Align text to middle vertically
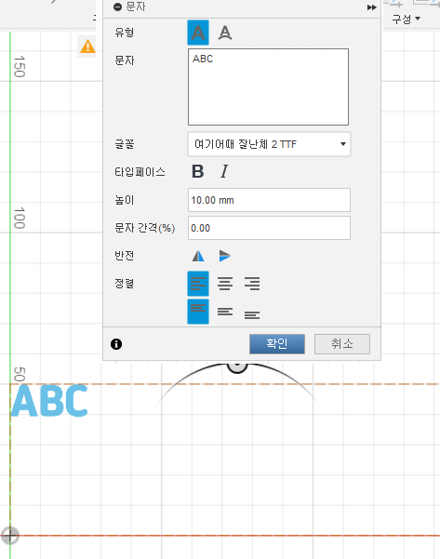Viewport: 440px width, 559px height. pyautogui.click(x=225, y=312)
